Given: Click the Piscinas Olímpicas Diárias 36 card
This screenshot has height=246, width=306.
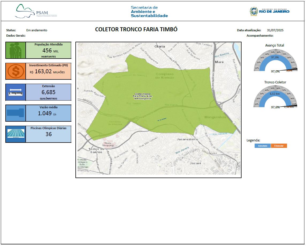Looking at the screenshot, I should coord(48,134).
